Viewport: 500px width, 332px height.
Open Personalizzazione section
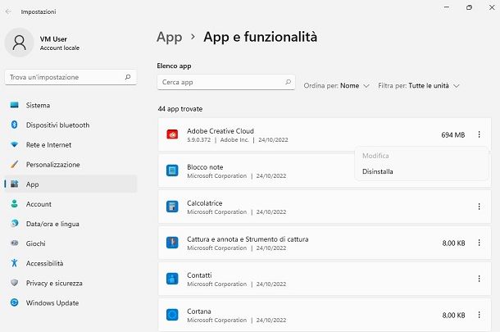point(70,165)
